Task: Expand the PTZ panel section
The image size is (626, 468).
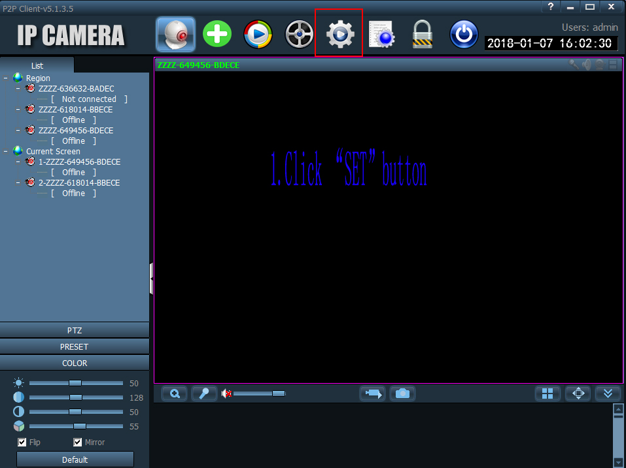Action: (x=75, y=330)
